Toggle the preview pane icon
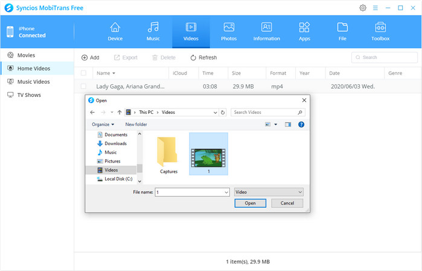This screenshot has width=422, height=271. point(288,124)
